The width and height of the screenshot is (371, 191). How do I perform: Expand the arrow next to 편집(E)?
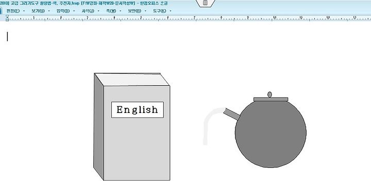24,11
